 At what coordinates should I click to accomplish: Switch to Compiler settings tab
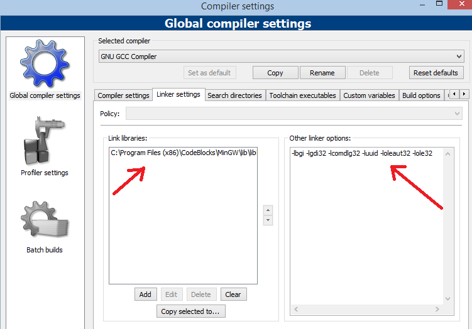pyautogui.click(x=124, y=95)
